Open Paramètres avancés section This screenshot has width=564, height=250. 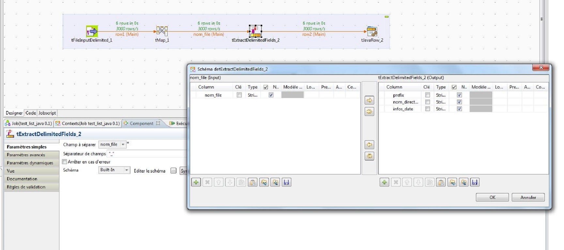31,155
